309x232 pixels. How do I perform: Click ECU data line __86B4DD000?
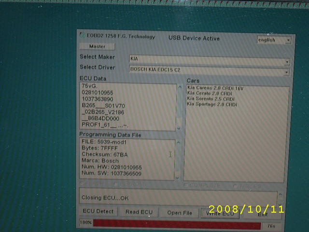100,118
